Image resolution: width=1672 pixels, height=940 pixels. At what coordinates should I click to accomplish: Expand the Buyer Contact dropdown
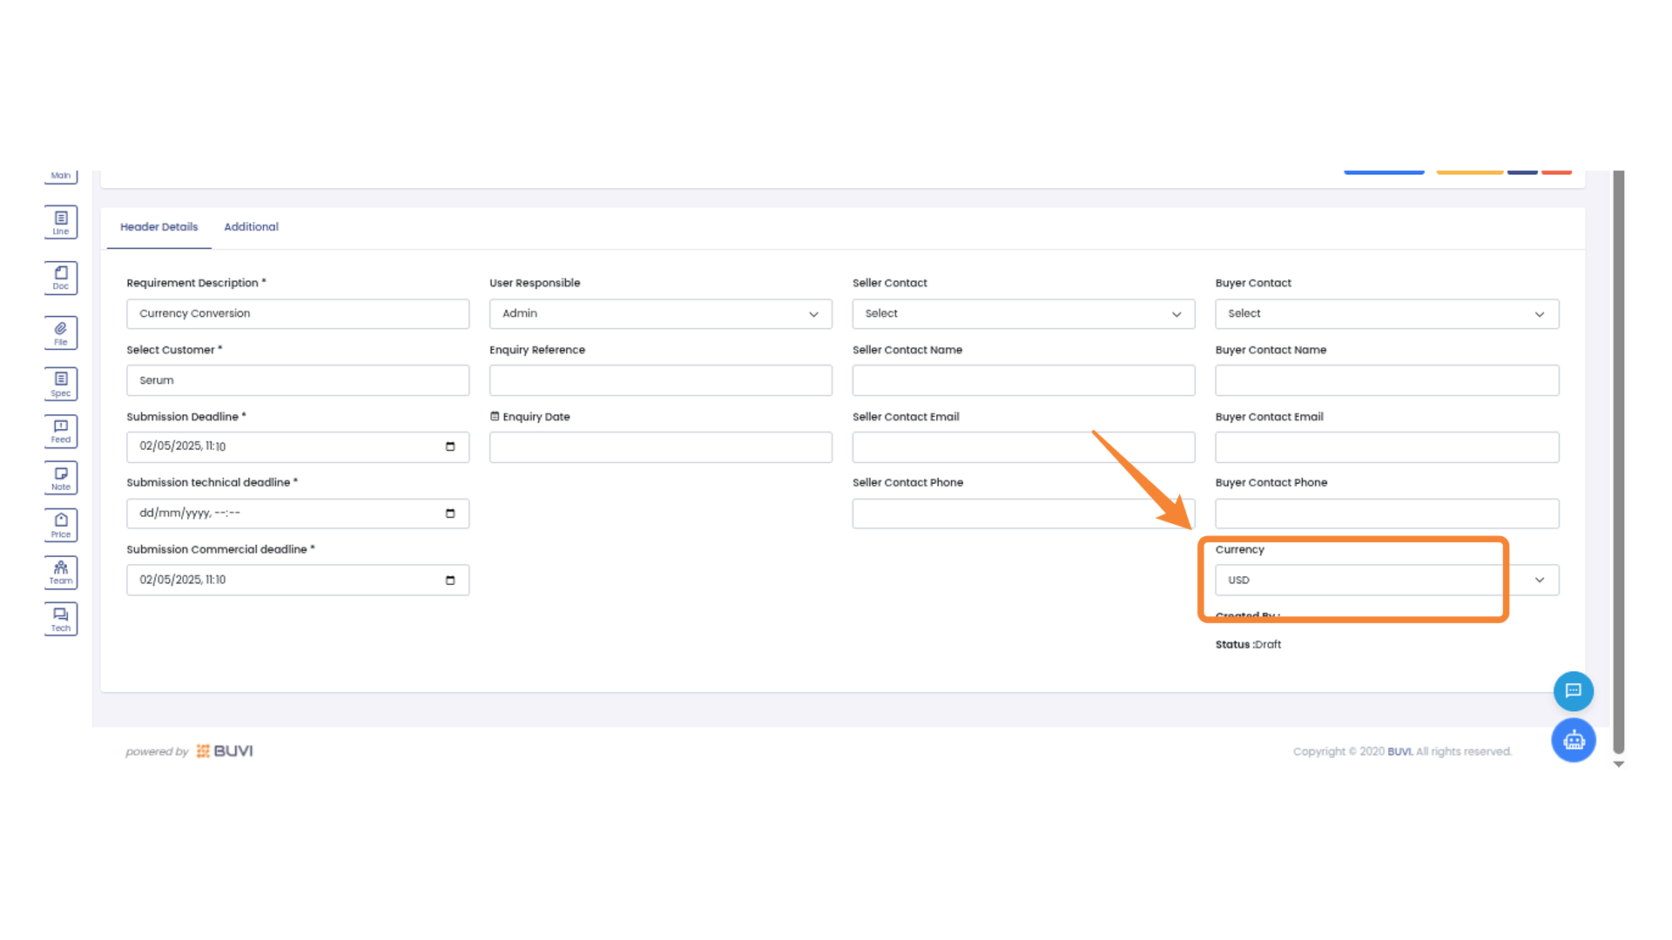1386,314
